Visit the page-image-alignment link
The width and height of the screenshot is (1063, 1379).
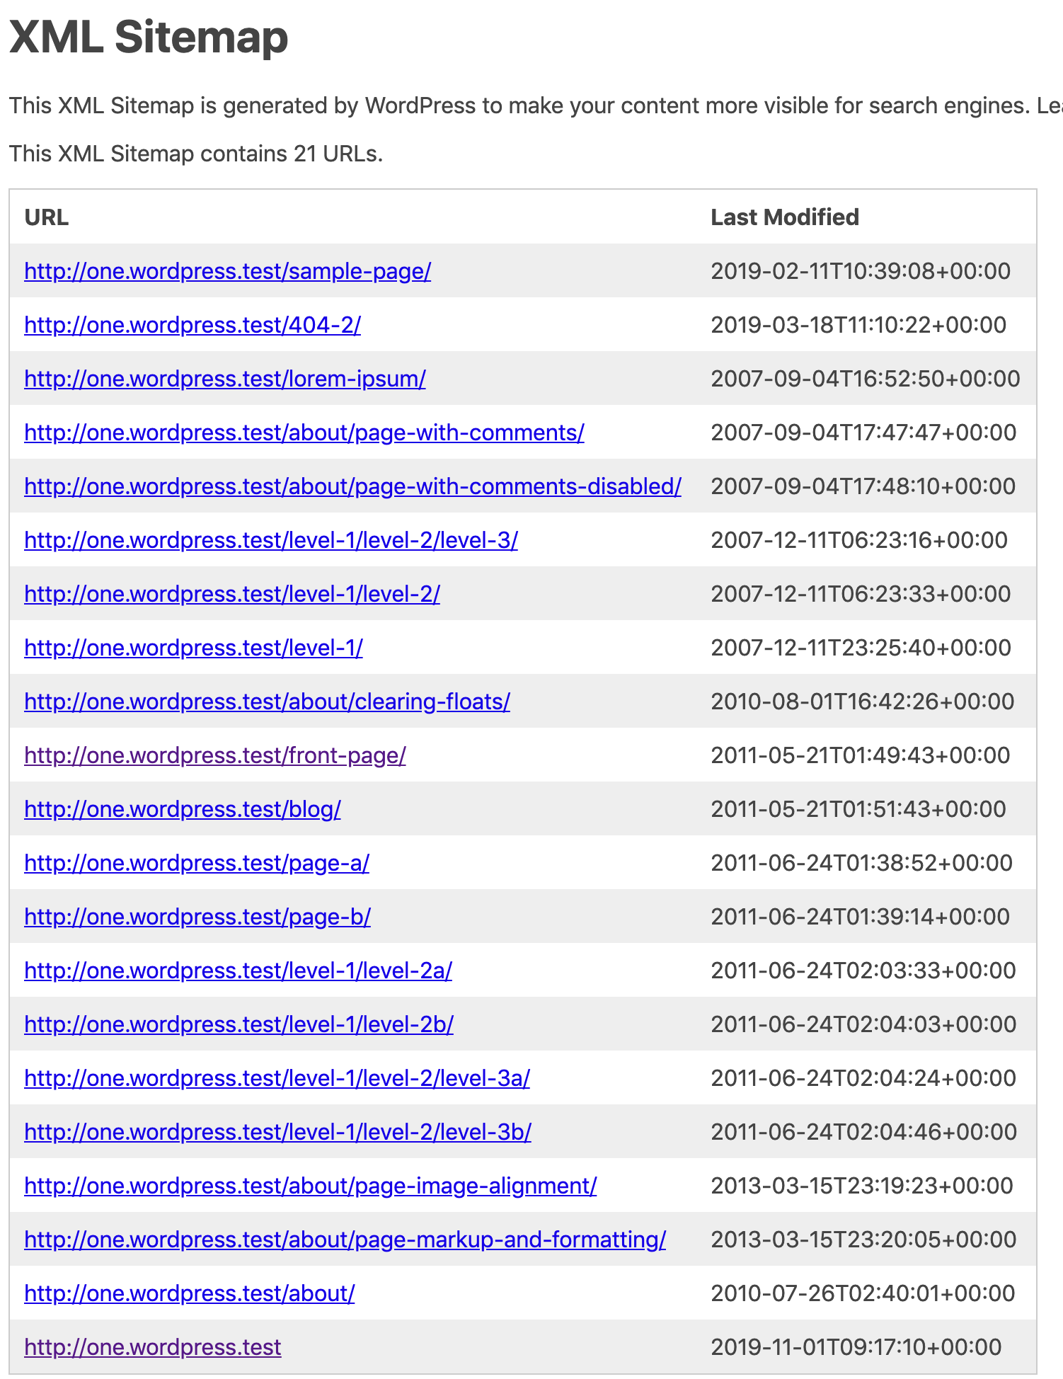click(310, 1186)
